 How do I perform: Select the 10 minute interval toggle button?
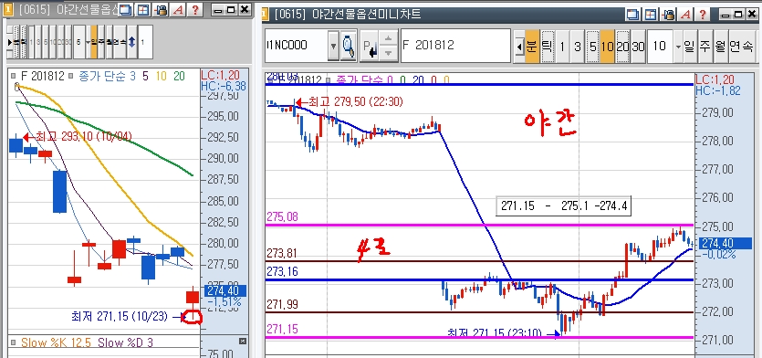click(607, 47)
